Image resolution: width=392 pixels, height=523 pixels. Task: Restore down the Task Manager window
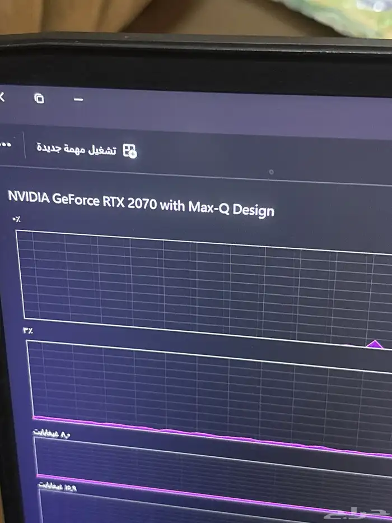click(39, 98)
